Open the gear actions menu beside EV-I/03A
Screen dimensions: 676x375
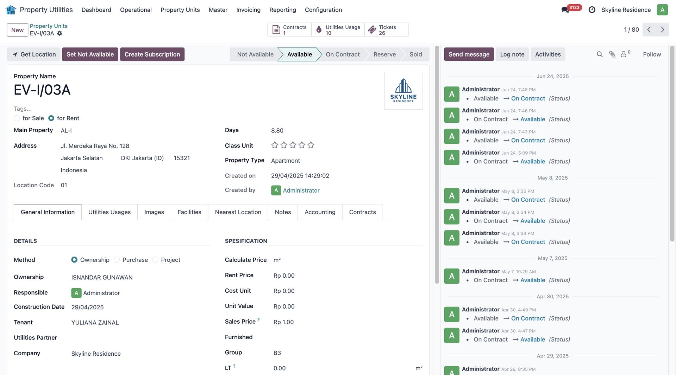click(60, 33)
